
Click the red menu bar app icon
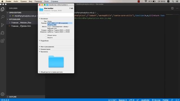click(x=139, y=1)
